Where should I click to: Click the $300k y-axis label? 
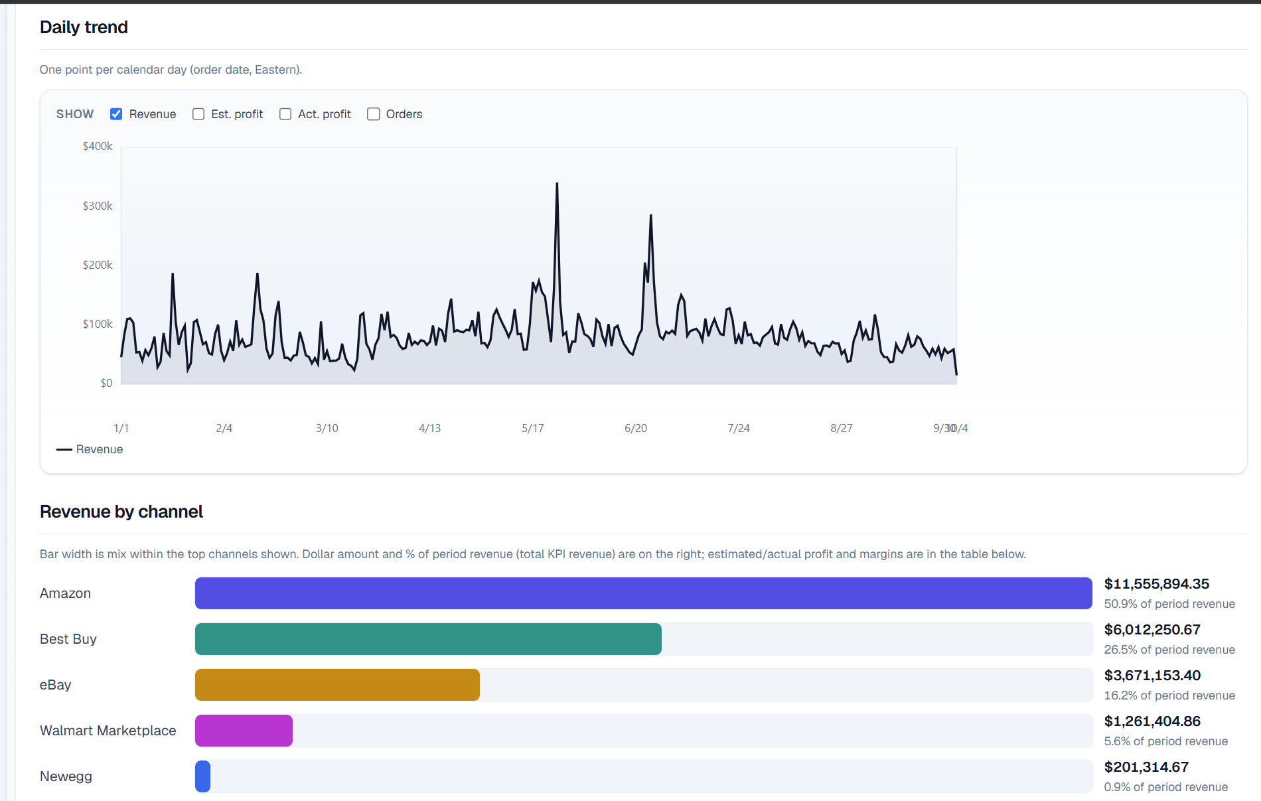tap(98, 206)
